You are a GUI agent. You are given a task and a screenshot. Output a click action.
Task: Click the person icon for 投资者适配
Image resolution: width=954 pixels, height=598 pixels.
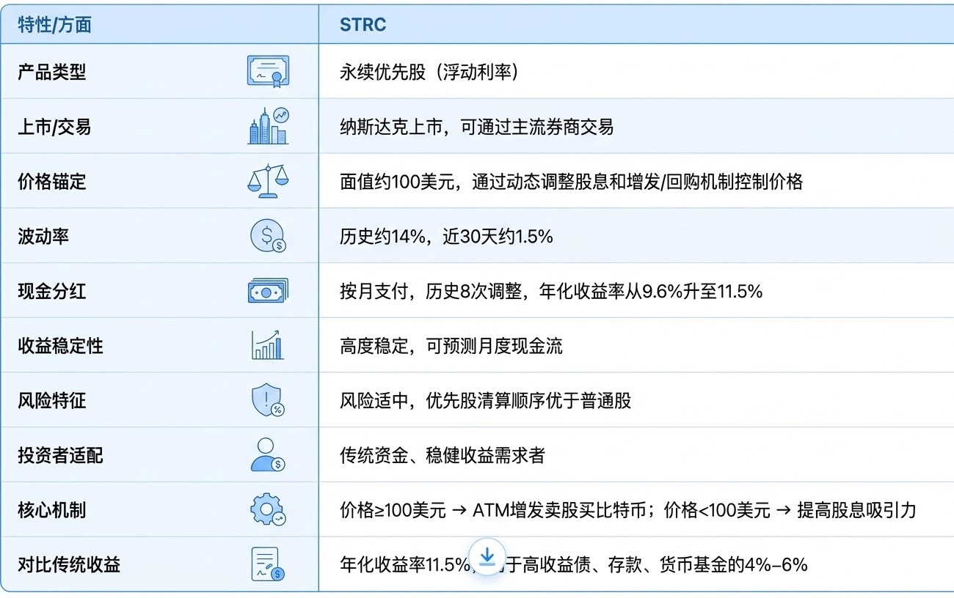click(269, 455)
